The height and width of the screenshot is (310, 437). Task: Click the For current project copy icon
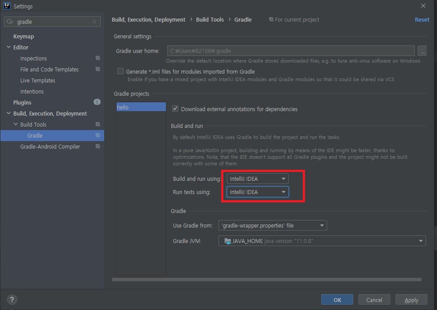(x=271, y=19)
